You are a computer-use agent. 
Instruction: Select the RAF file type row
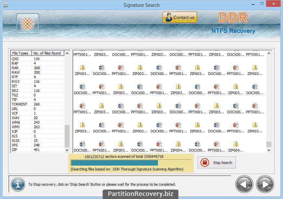[38, 63]
